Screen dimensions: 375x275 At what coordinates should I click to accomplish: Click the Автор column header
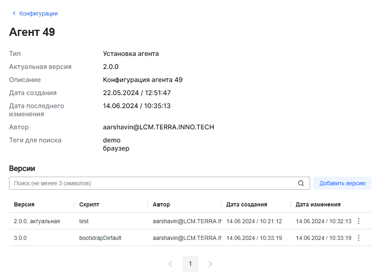click(x=161, y=204)
